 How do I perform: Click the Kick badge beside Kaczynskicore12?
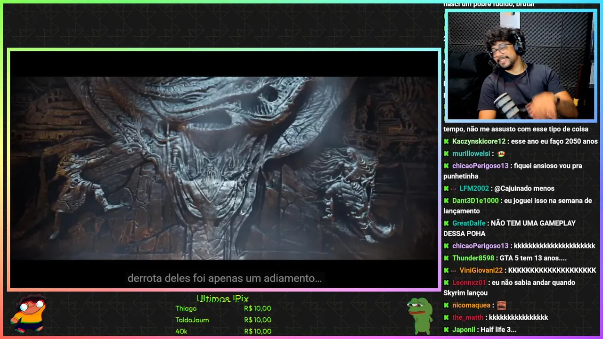point(446,141)
